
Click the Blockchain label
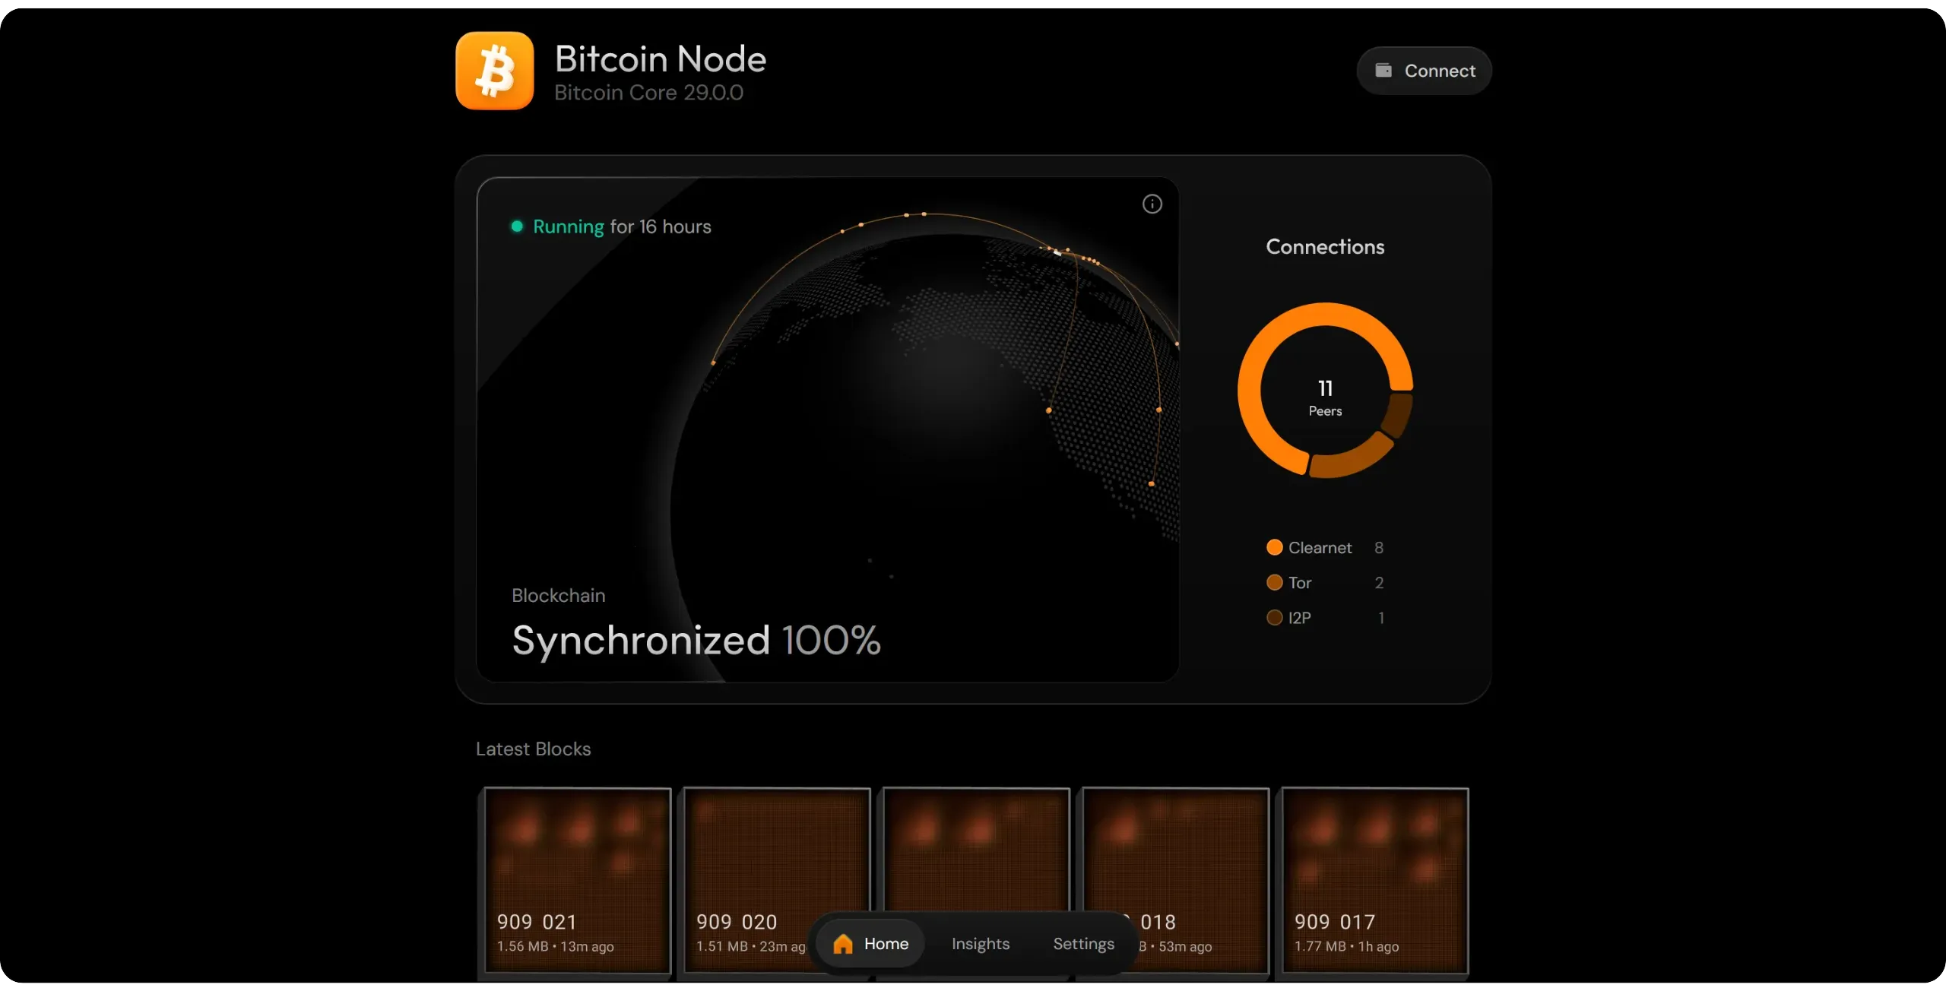558,595
